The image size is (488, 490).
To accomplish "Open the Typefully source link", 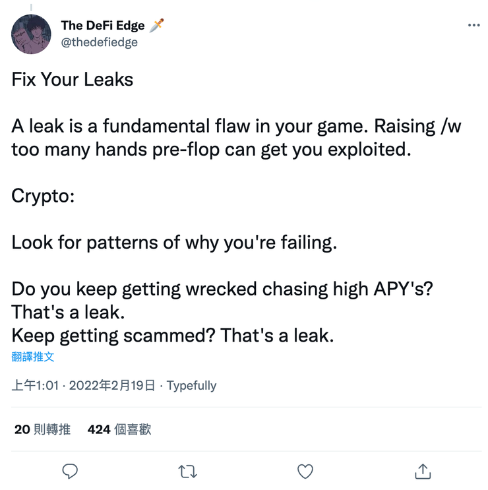I will pyautogui.click(x=191, y=386).
